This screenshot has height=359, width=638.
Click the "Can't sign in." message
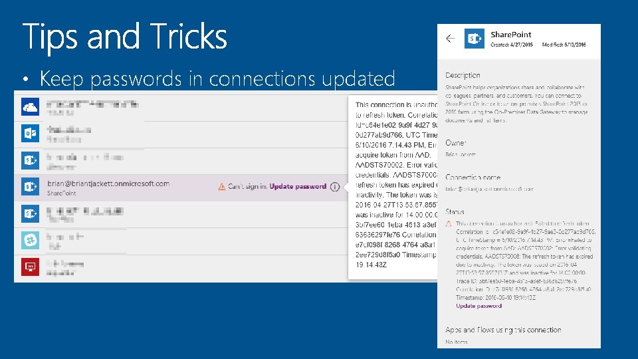point(247,186)
